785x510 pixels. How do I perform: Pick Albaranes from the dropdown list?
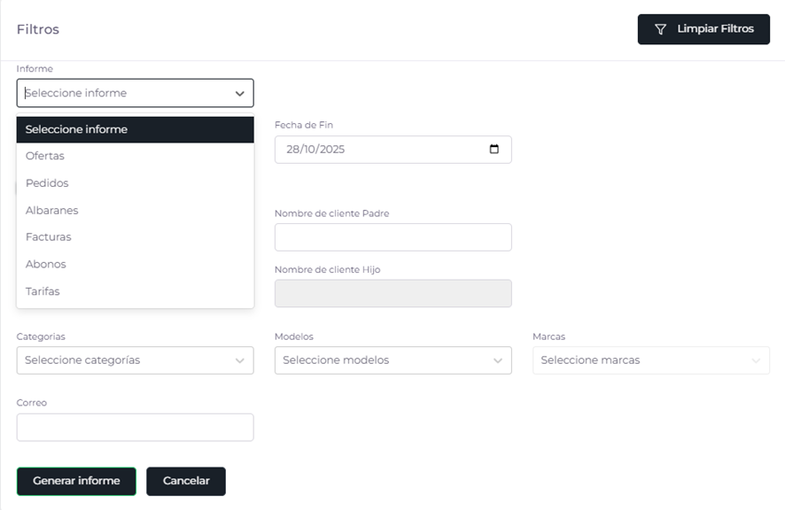(51, 211)
